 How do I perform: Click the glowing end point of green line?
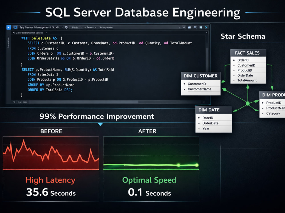(197, 165)
